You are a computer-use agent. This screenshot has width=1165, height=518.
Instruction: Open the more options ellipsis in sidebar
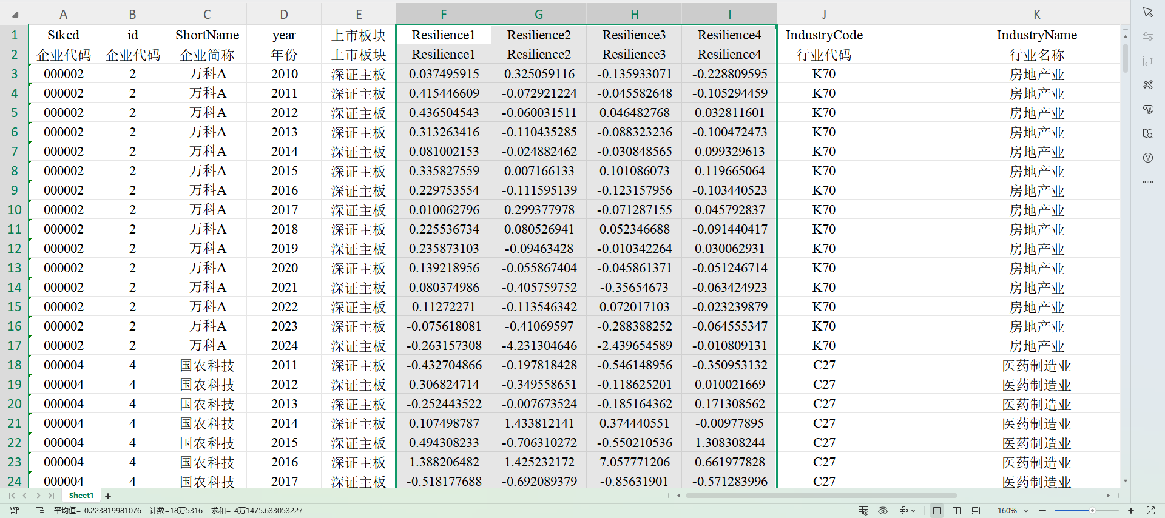pos(1147,182)
